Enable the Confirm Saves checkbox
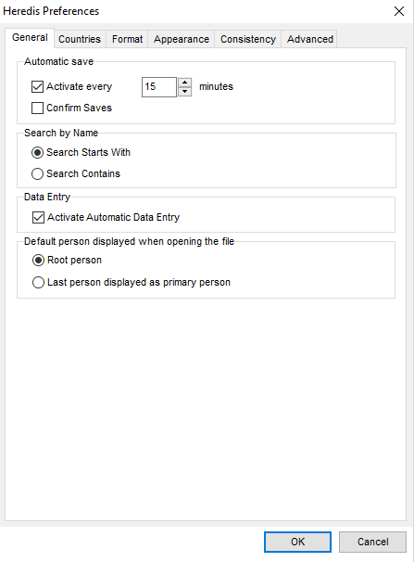414x562 pixels. pos(38,108)
